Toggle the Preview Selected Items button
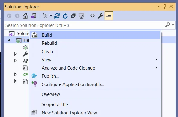 coord(109,16)
